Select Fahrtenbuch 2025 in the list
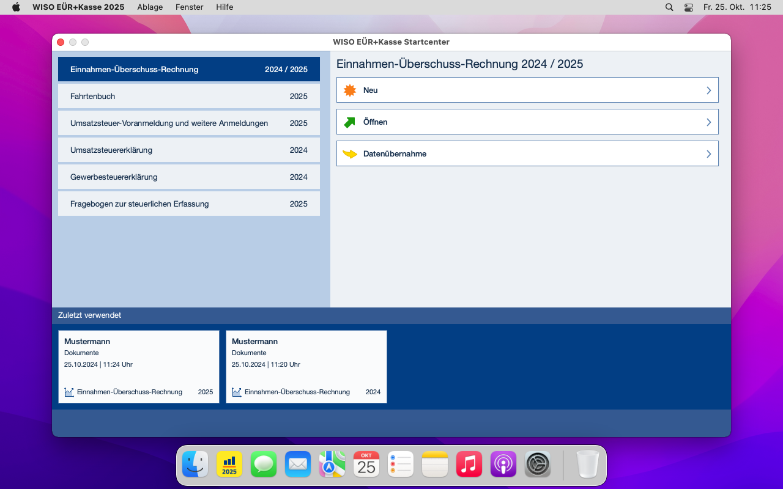 (189, 97)
